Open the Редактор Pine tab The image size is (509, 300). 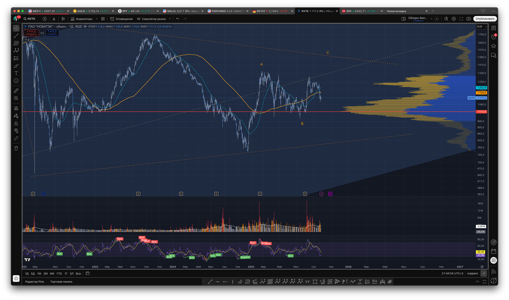pyautogui.click(x=34, y=282)
